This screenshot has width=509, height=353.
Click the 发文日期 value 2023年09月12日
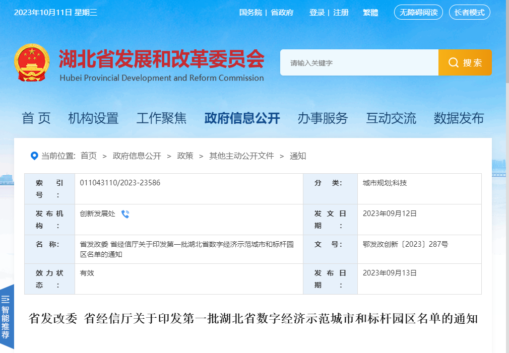(x=390, y=214)
